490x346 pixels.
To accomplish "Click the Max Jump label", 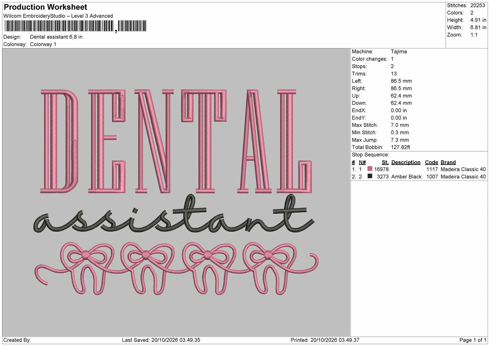I will click(x=365, y=140).
